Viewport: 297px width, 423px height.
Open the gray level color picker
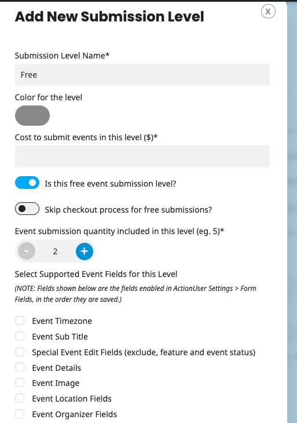[x=32, y=115]
